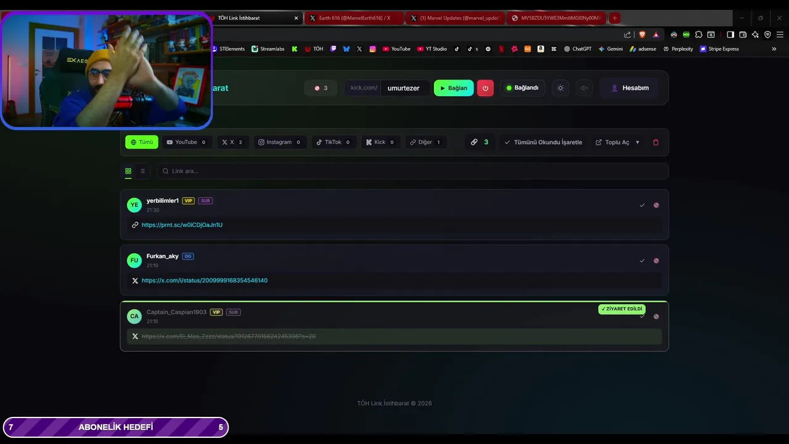The image size is (789, 444).
Task: Switch to Marvel Updates browser tab
Action: point(455,18)
